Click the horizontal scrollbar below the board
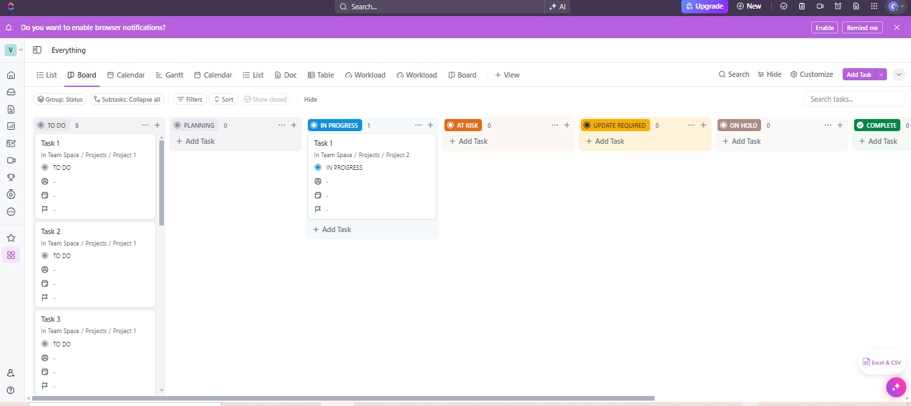The width and height of the screenshot is (911, 406). [x=342, y=398]
